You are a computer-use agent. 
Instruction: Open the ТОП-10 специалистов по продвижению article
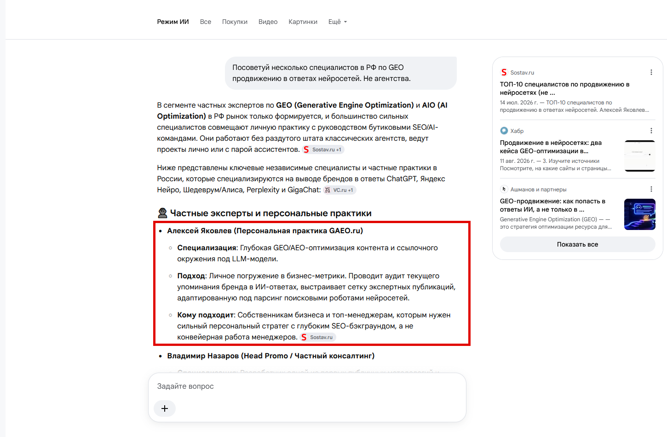(564, 88)
